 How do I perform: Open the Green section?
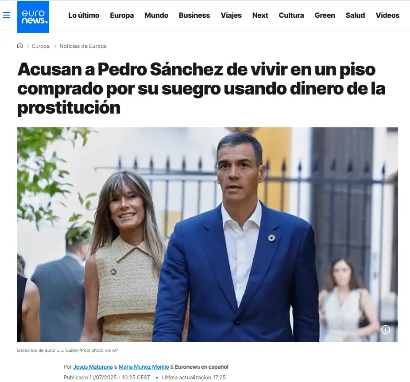point(325,15)
